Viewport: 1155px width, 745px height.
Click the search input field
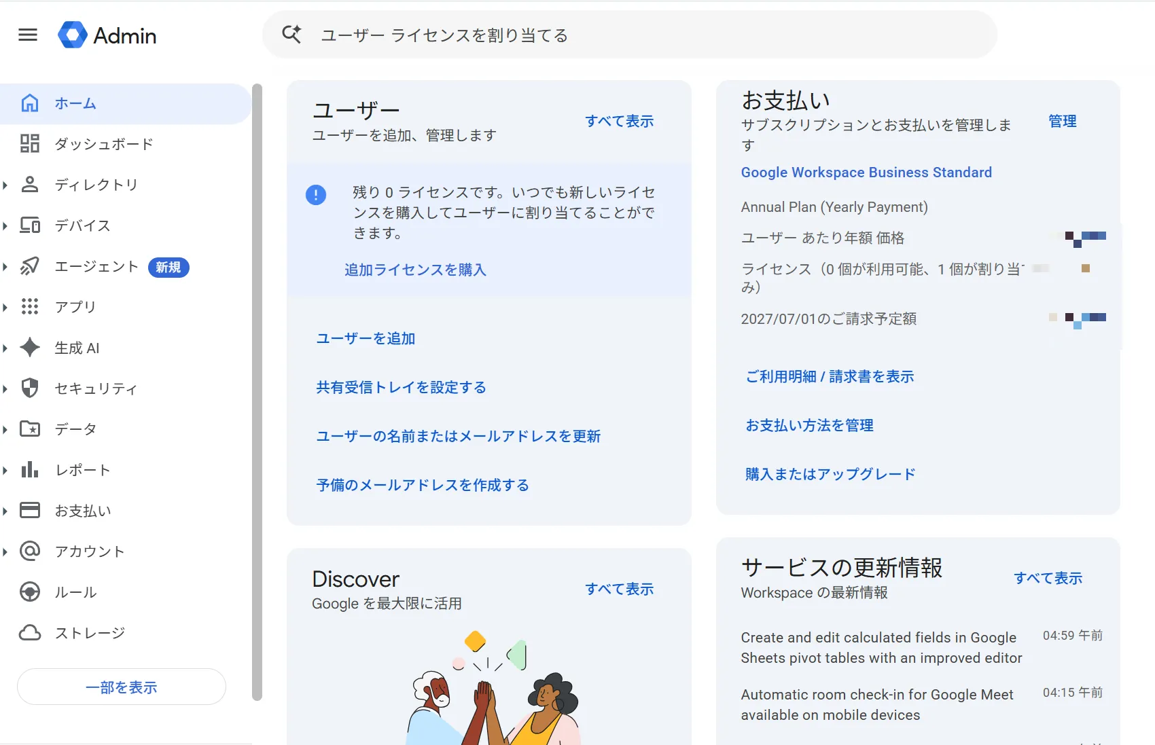[630, 35]
